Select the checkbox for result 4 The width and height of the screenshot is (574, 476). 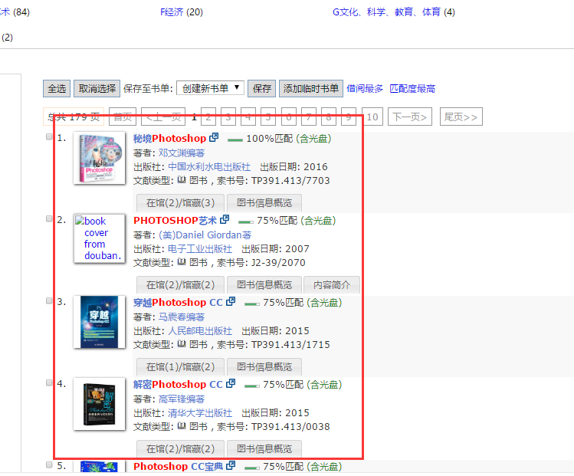[x=50, y=383]
